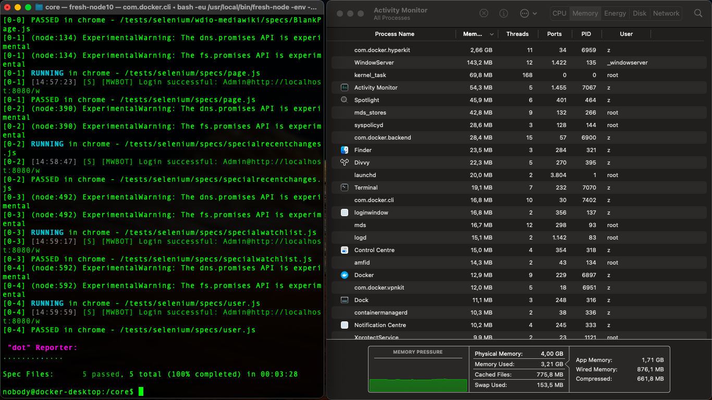This screenshot has height=400, width=712.
Task: Click the folder icon in Terminal title bar
Action: 40,7
